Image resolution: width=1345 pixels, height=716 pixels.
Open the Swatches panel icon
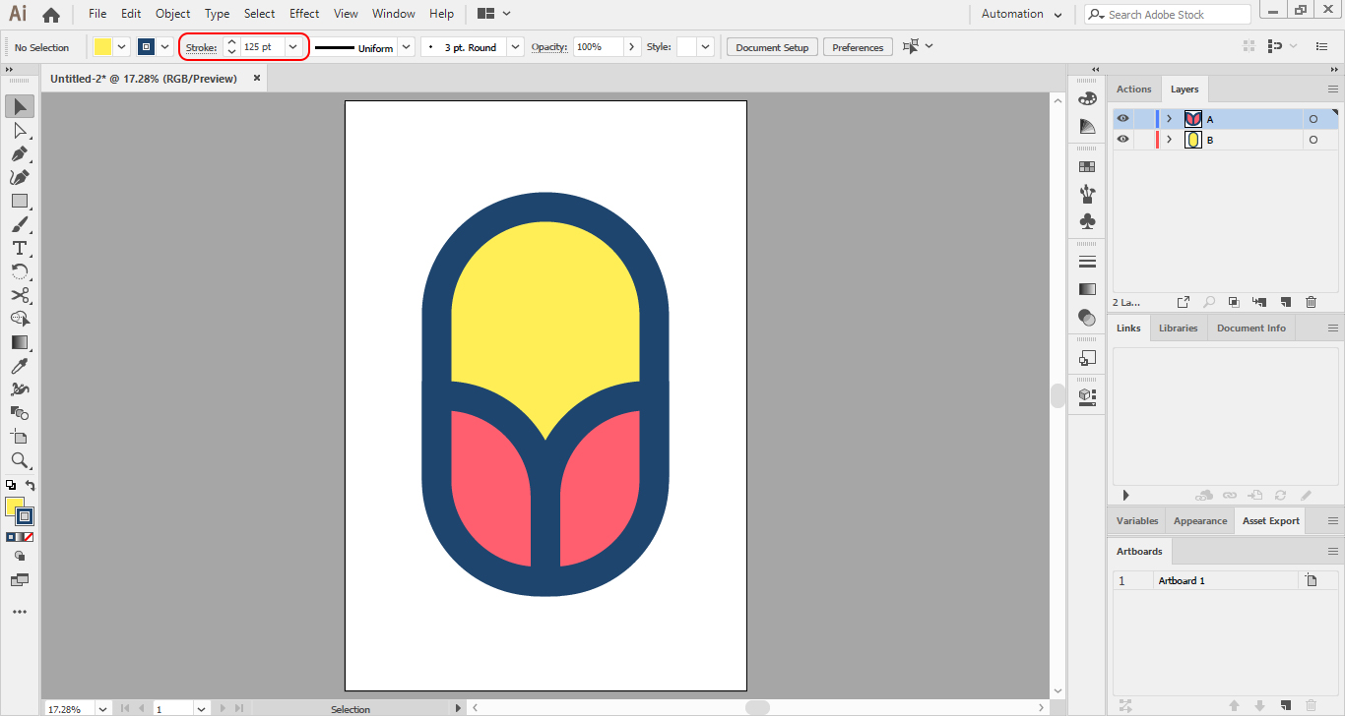pyautogui.click(x=1087, y=167)
